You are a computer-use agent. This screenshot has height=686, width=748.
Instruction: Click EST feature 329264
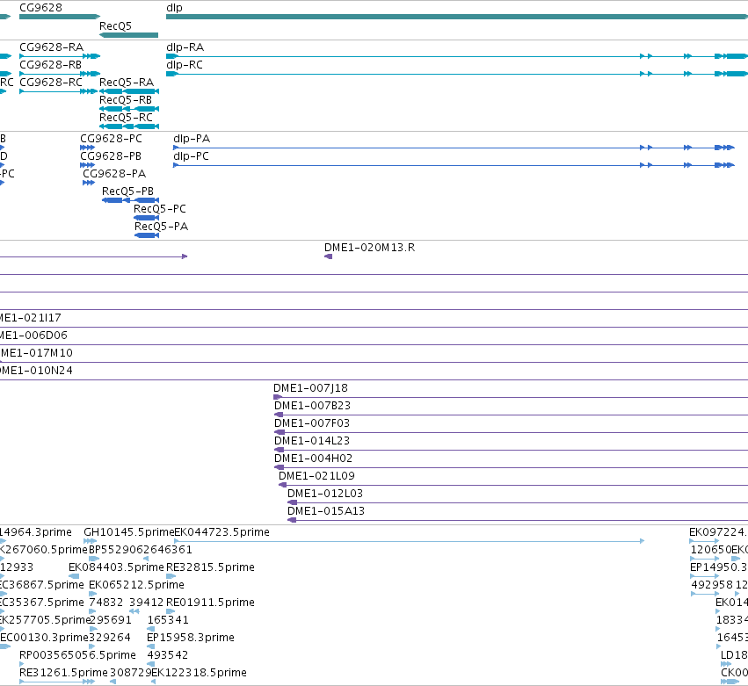(92, 646)
